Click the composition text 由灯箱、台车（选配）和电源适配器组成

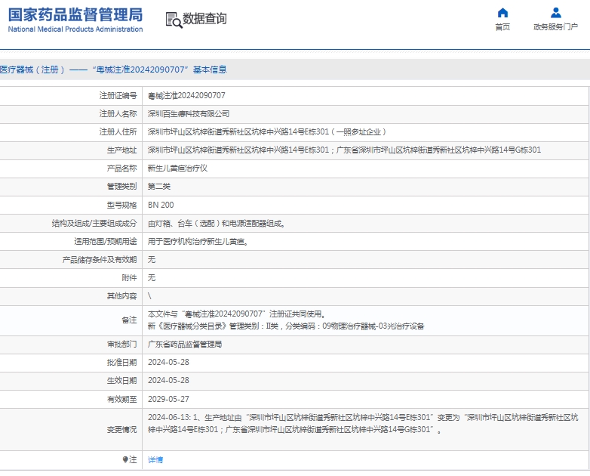click(217, 224)
